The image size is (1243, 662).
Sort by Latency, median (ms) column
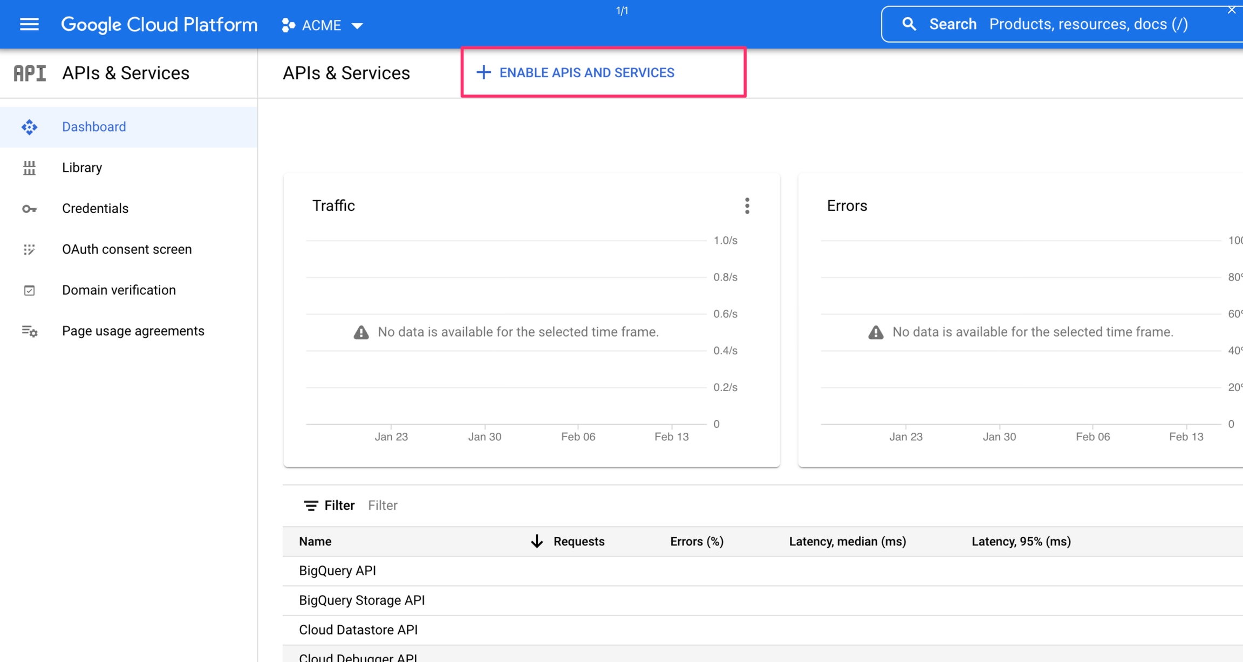point(847,541)
